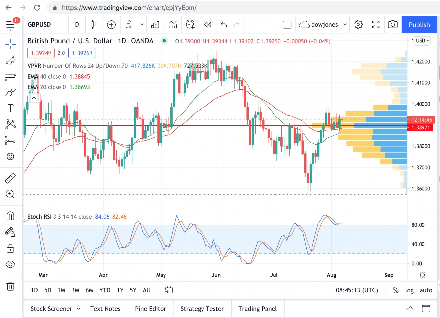Collapse the indicator legend with the chevron
Viewport: 440px width, 318px height.
[x=34, y=98]
